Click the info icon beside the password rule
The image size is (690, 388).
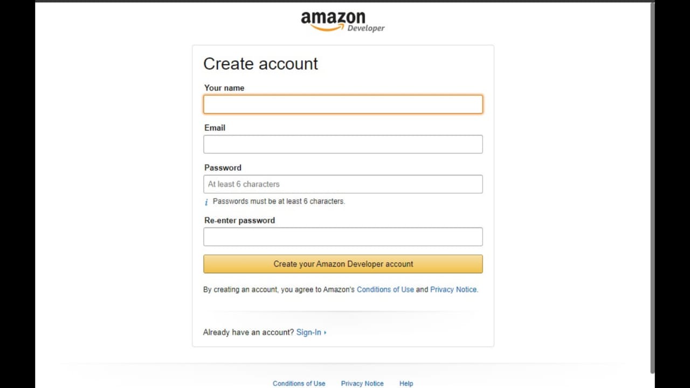click(x=206, y=202)
